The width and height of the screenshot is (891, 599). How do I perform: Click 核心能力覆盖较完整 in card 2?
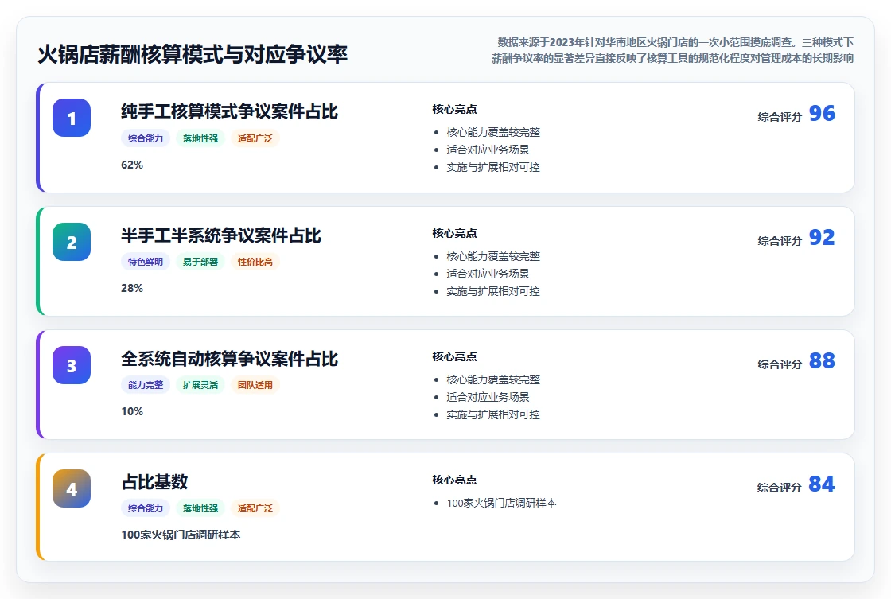click(x=493, y=256)
